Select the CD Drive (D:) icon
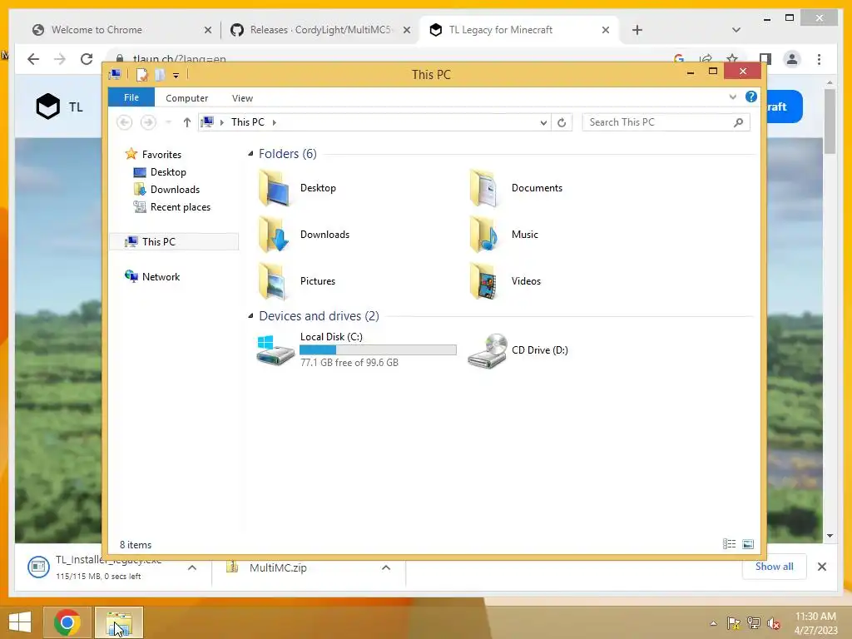 488,351
